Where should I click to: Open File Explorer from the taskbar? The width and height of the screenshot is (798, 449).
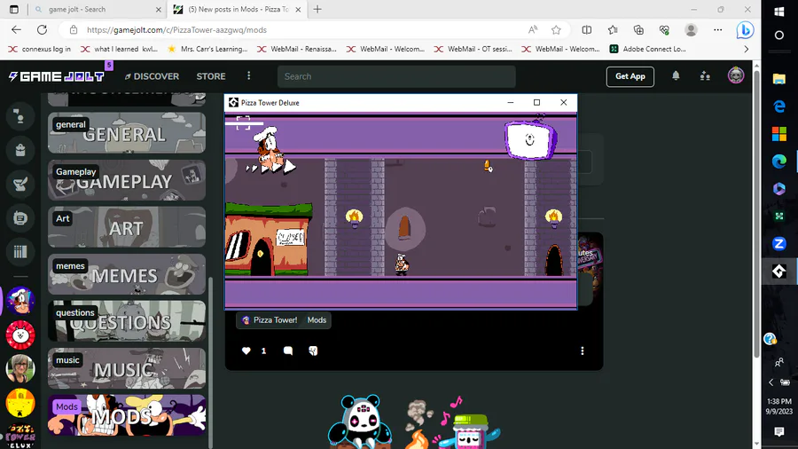click(779, 78)
